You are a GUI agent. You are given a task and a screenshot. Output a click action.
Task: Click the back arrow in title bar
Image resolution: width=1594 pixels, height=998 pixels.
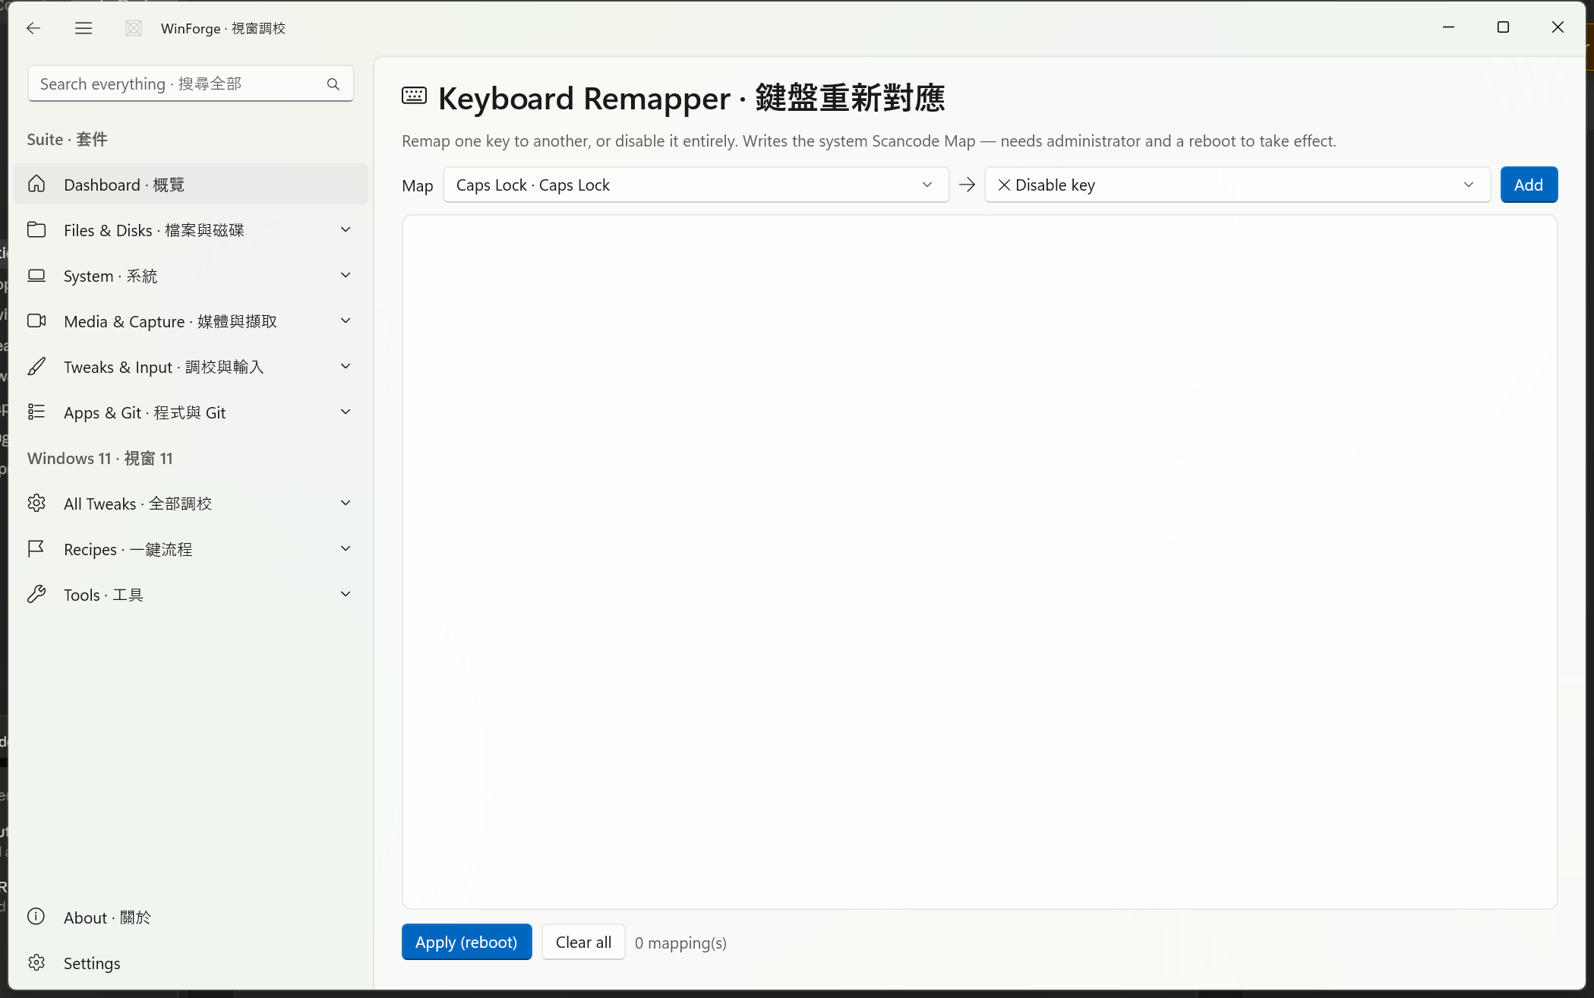tap(33, 28)
